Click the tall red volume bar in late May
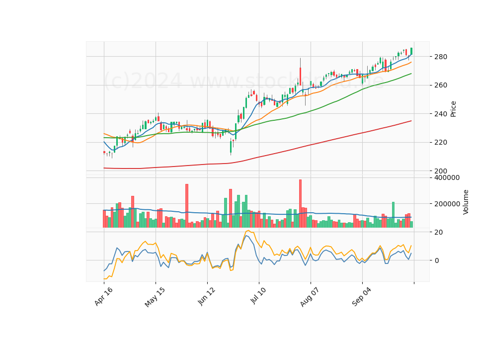 (x=187, y=206)
